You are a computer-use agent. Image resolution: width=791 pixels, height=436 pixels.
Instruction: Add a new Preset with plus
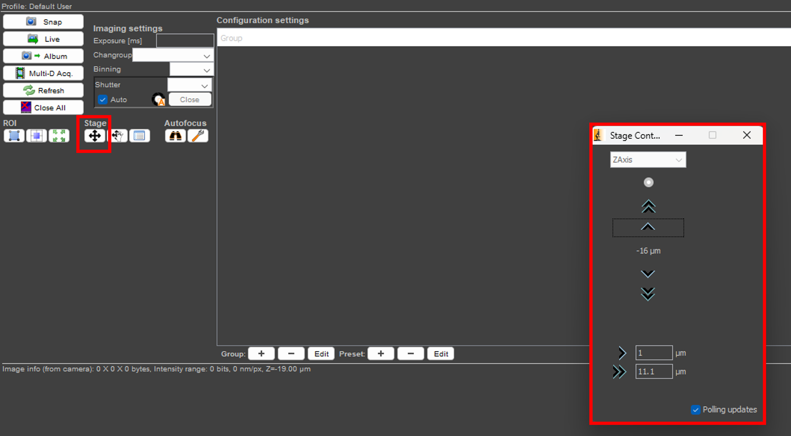[381, 354]
